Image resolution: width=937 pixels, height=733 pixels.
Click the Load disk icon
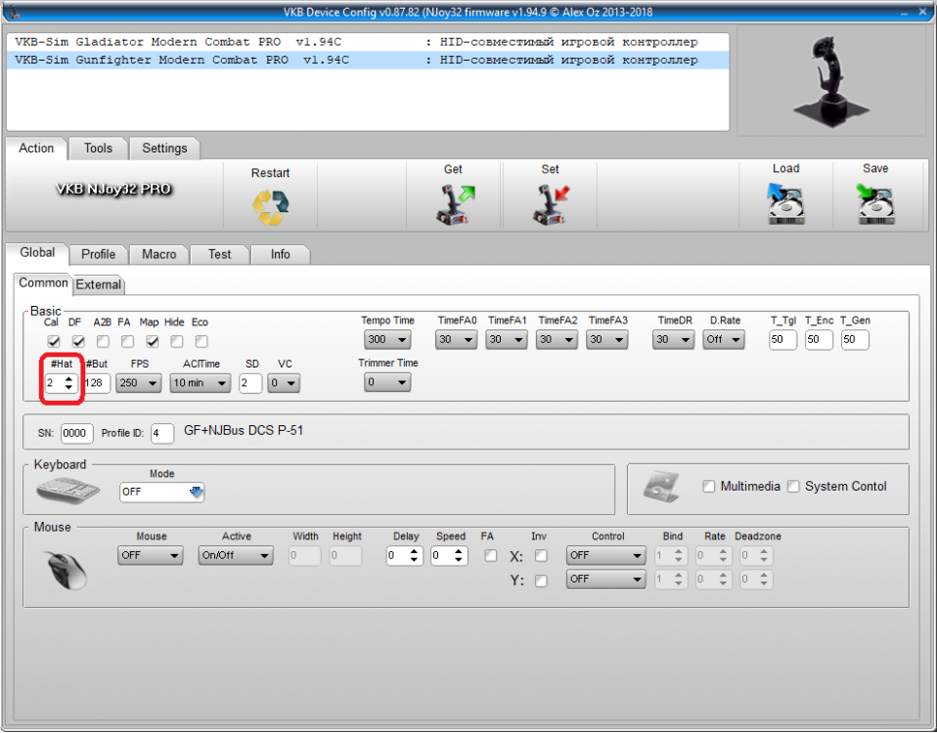(785, 203)
